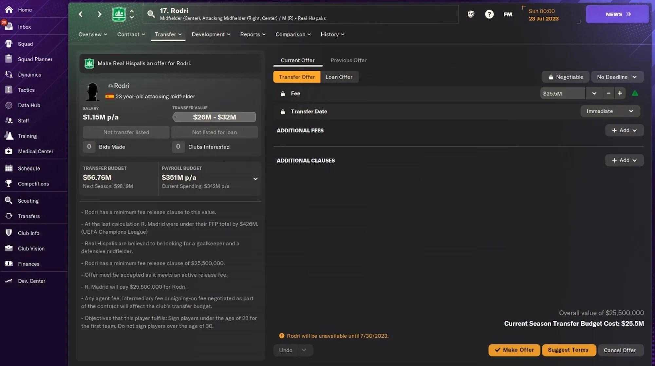Click the FM help question mark icon
This screenshot has width=655, height=366.
pos(489,14)
